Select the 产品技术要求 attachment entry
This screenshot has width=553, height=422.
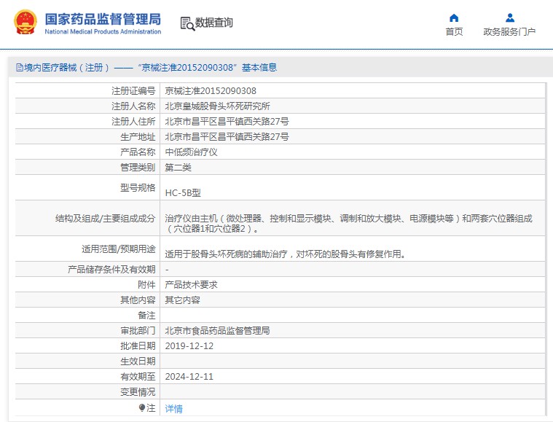point(191,285)
